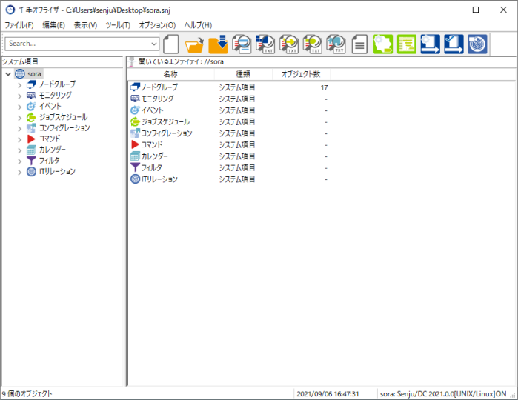Expand the モニタリング tree node
Viewport: 518px width, 400px height.
point(19,96)
